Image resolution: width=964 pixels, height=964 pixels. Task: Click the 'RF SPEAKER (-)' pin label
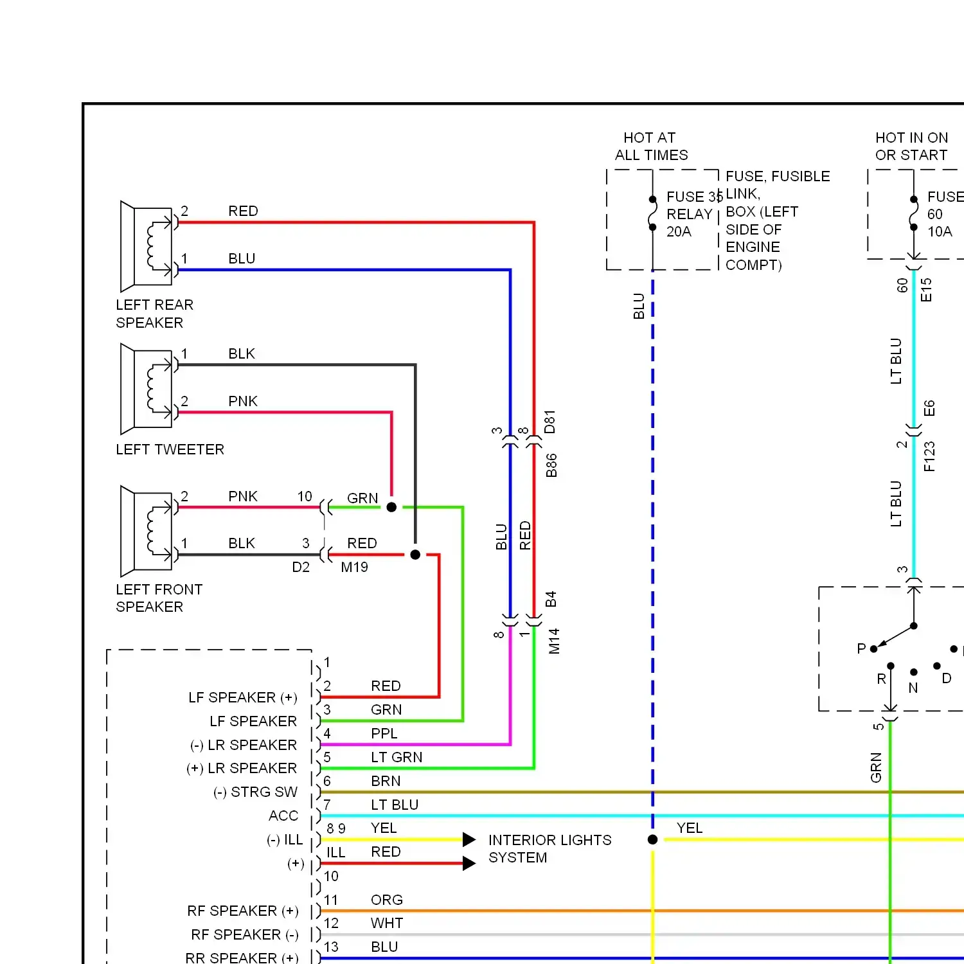pyautogui.click(x=245, y=934)
